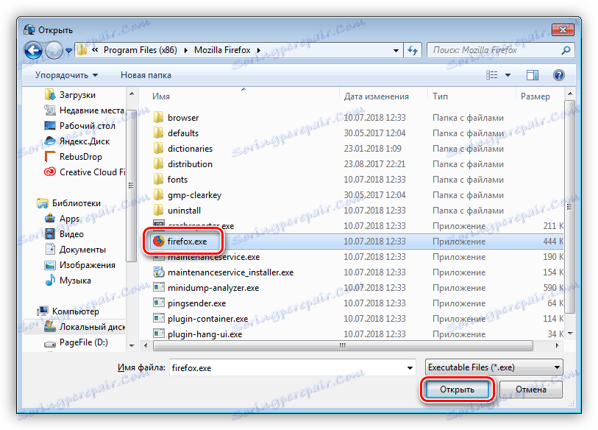This screenshot has height=430, width=598.
Task: Click the refresh icon by address bar
Action: point(413,50)
